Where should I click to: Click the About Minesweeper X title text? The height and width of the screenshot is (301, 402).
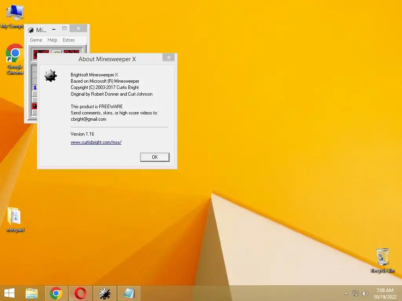107,59
